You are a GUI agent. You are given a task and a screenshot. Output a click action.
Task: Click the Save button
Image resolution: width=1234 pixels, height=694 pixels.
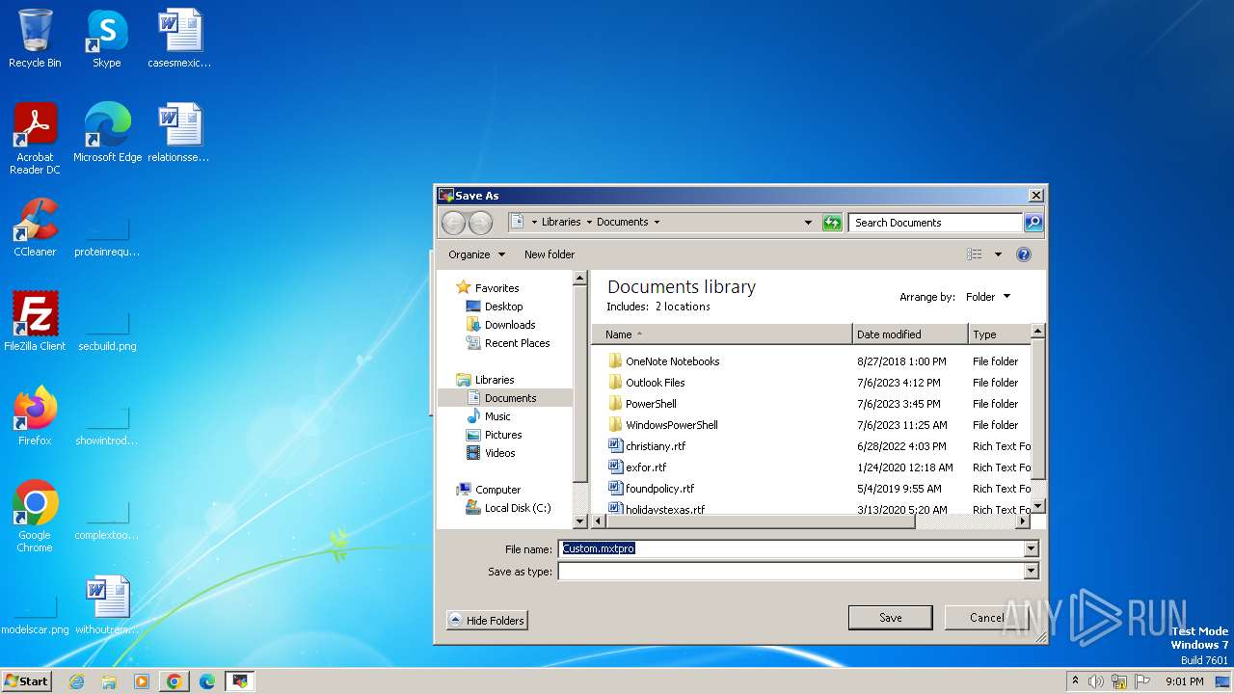890,618
